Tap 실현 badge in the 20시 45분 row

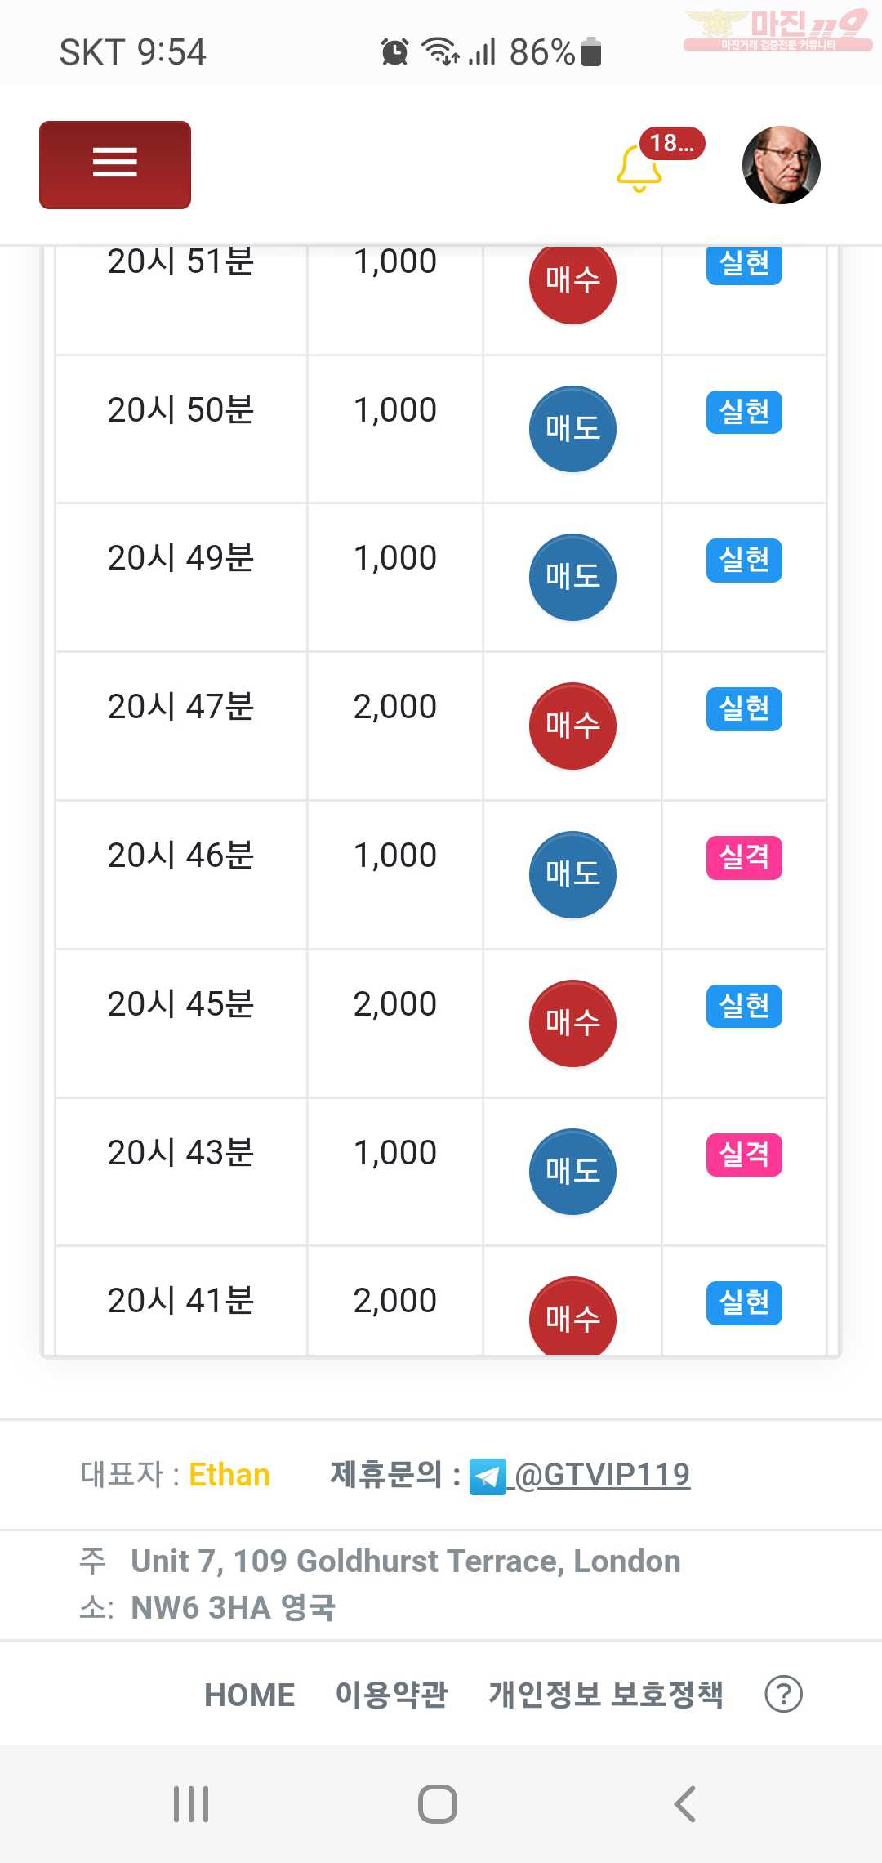[744, 1007]
